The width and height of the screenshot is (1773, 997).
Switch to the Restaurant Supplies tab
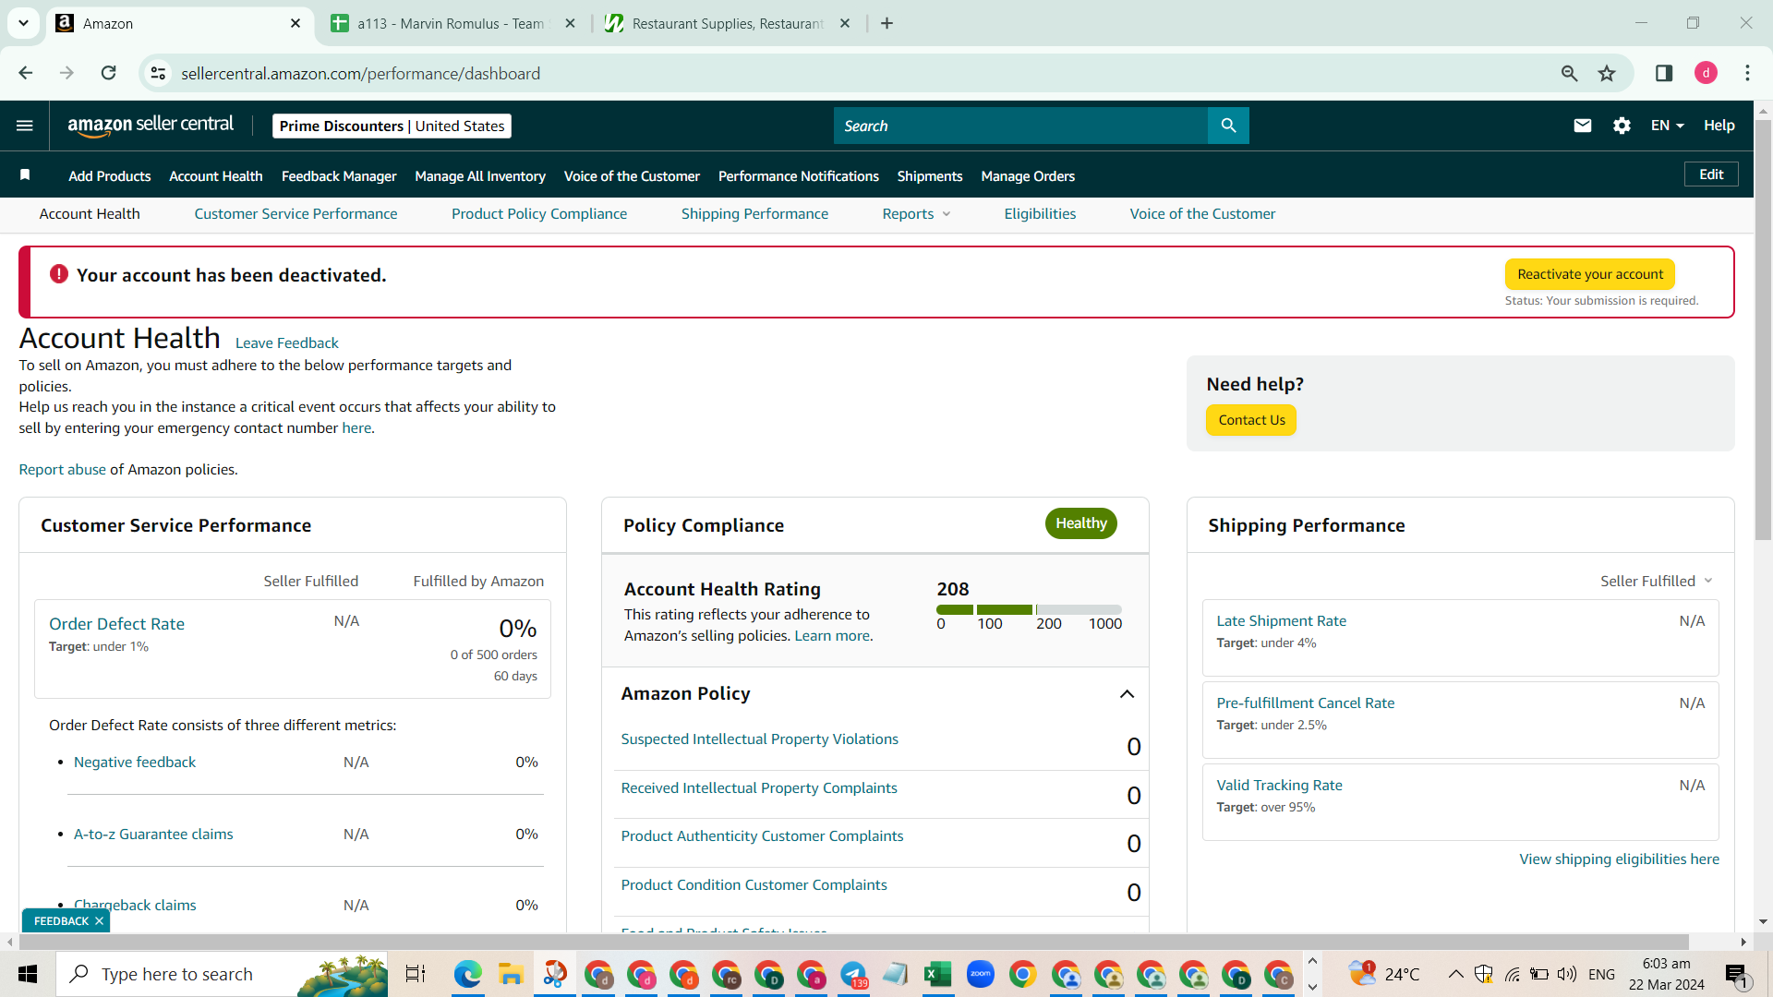[x=727, y=23]
